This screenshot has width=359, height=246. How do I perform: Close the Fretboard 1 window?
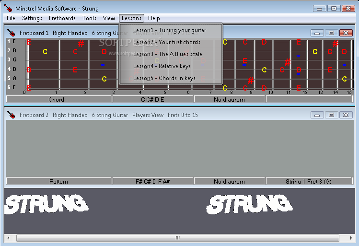[346, 33]
